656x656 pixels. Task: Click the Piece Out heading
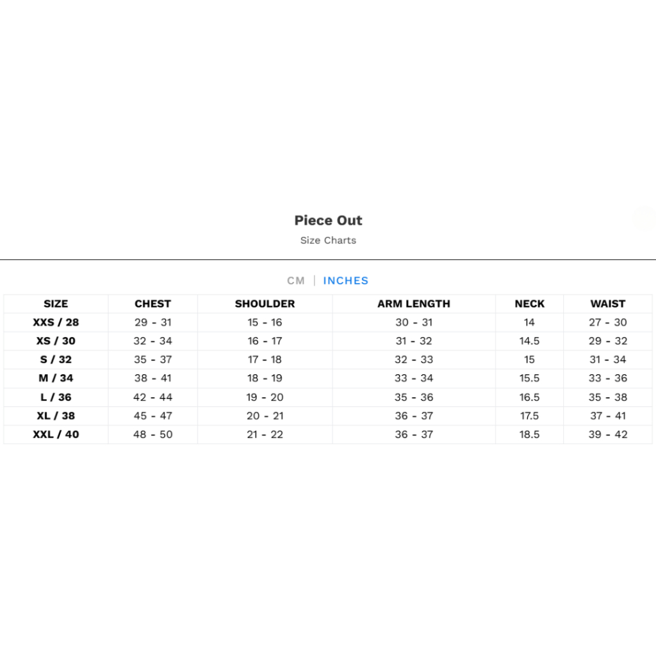coord(328,220)
